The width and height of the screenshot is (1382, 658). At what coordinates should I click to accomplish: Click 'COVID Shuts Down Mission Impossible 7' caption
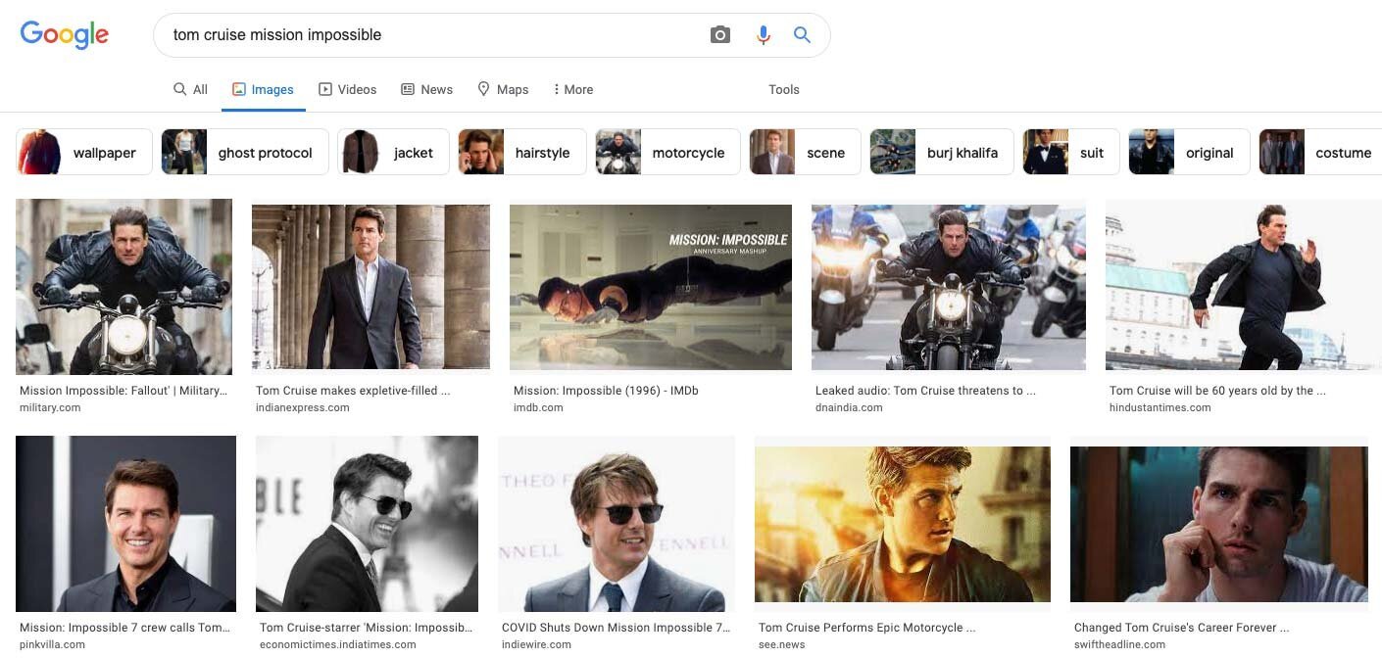click(x=617, y=628)
